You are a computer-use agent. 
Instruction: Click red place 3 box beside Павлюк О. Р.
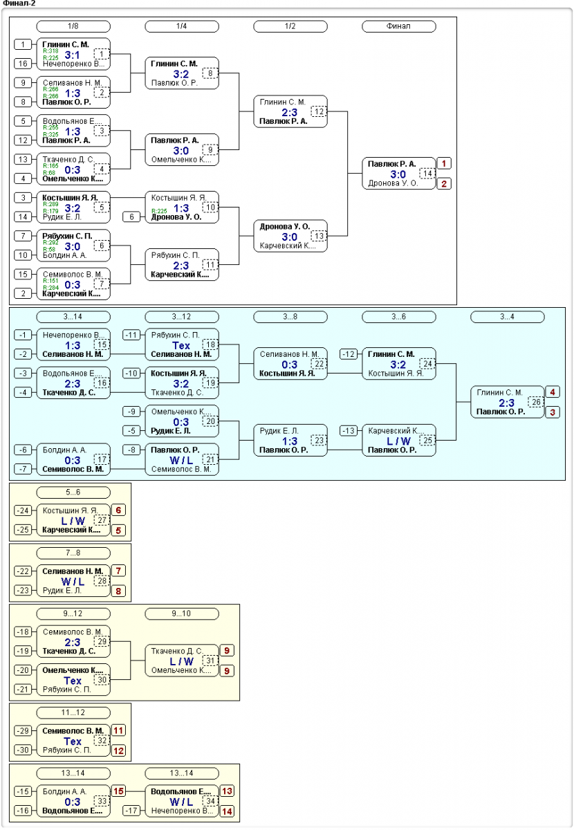tap(553, 412)
